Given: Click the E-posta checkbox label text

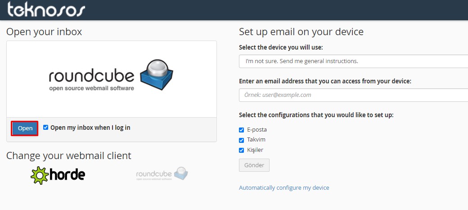Looking at the screenshot, I should 257,130.
